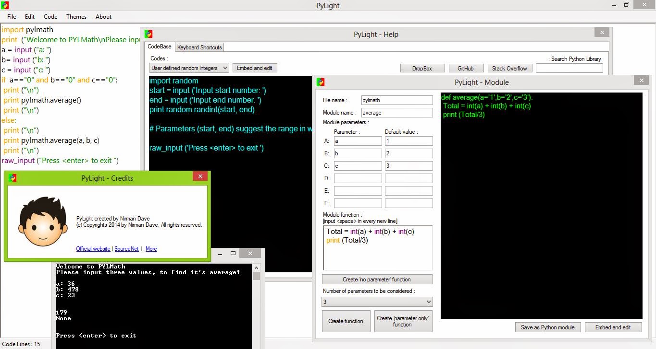Viewport: 656px width, 349px height.
Task: Click Embed and edit in the Help window
Action: pyautogui.click(x=255, y=68)
